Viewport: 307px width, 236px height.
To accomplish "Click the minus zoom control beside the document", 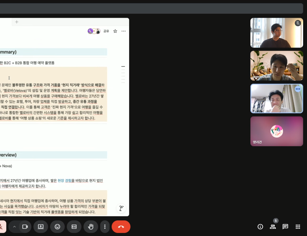I will pos(123,66).
